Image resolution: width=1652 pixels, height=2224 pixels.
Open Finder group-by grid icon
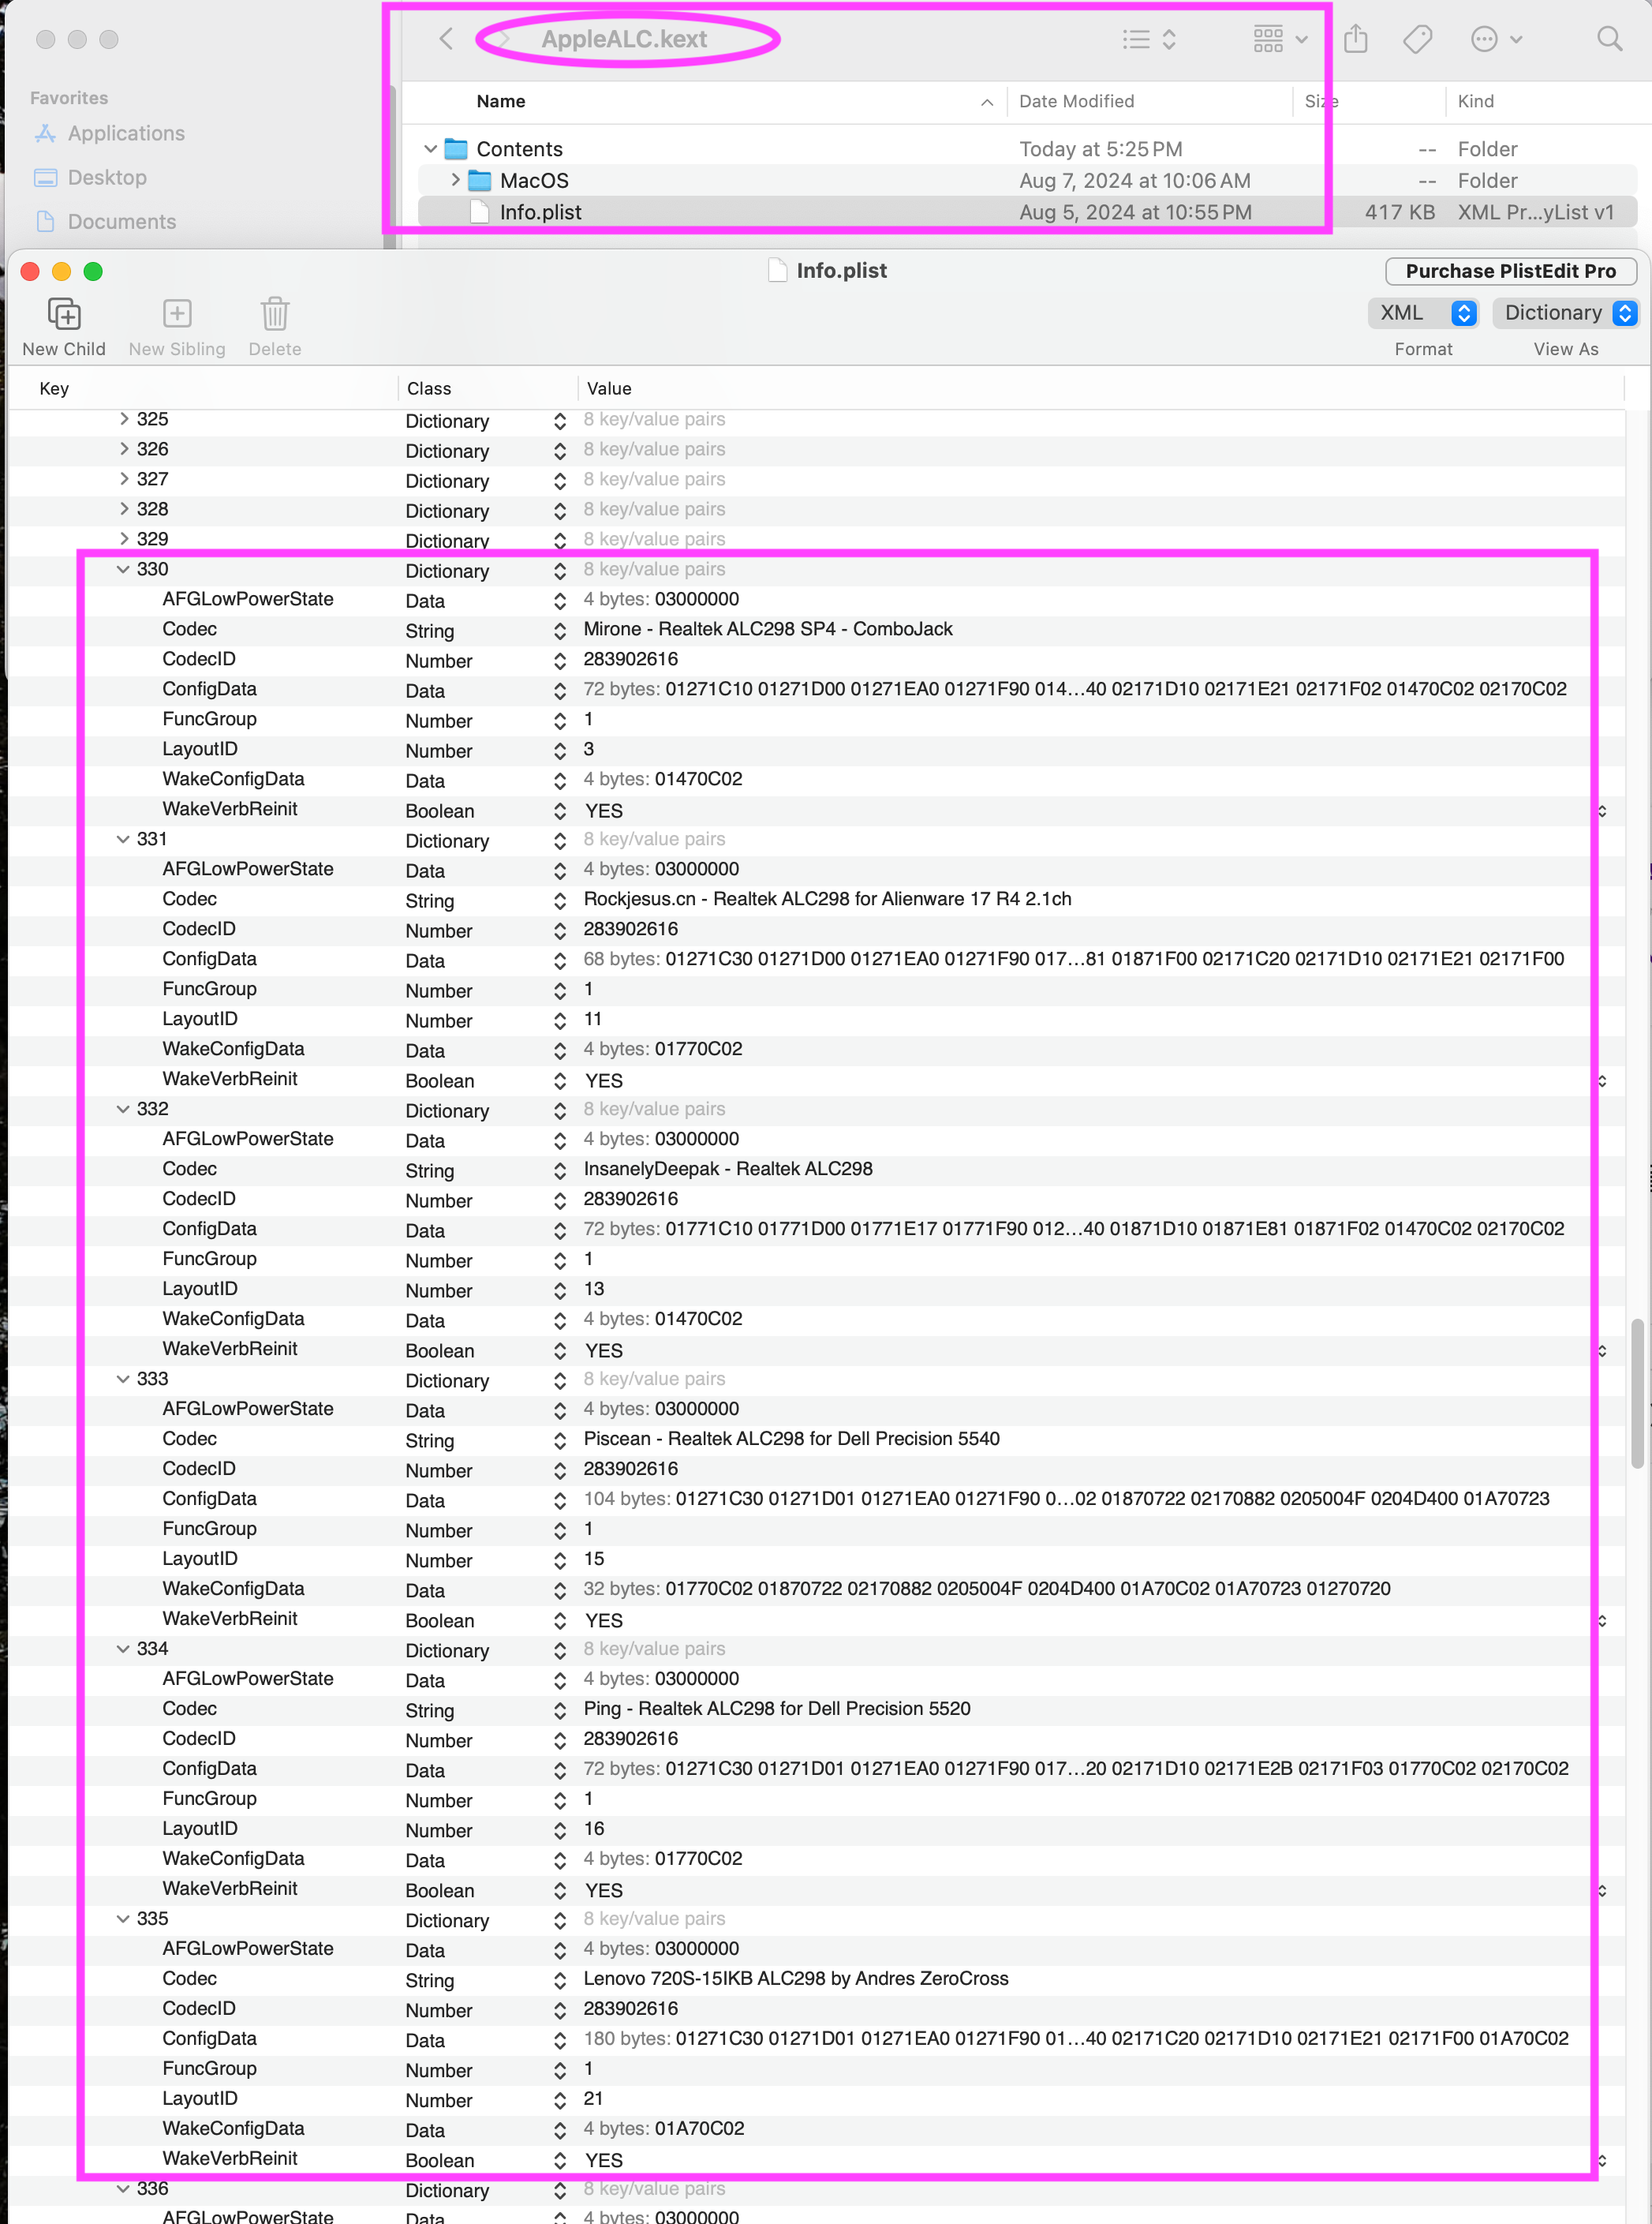[1280, 39]
